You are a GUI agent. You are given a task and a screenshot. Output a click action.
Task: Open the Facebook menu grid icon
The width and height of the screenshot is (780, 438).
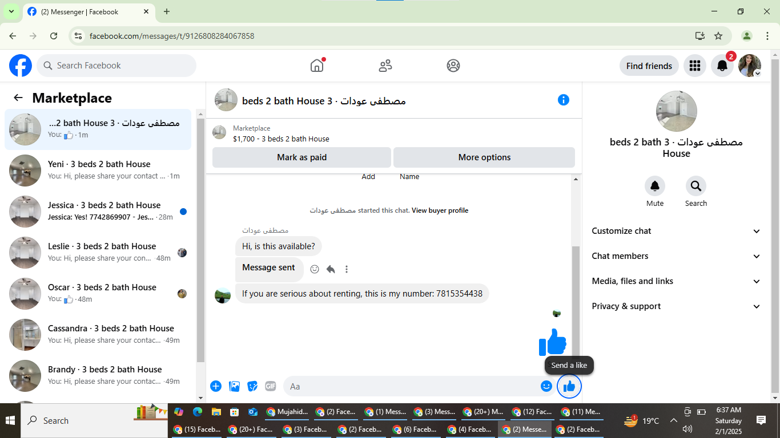[x=695, y=66]
